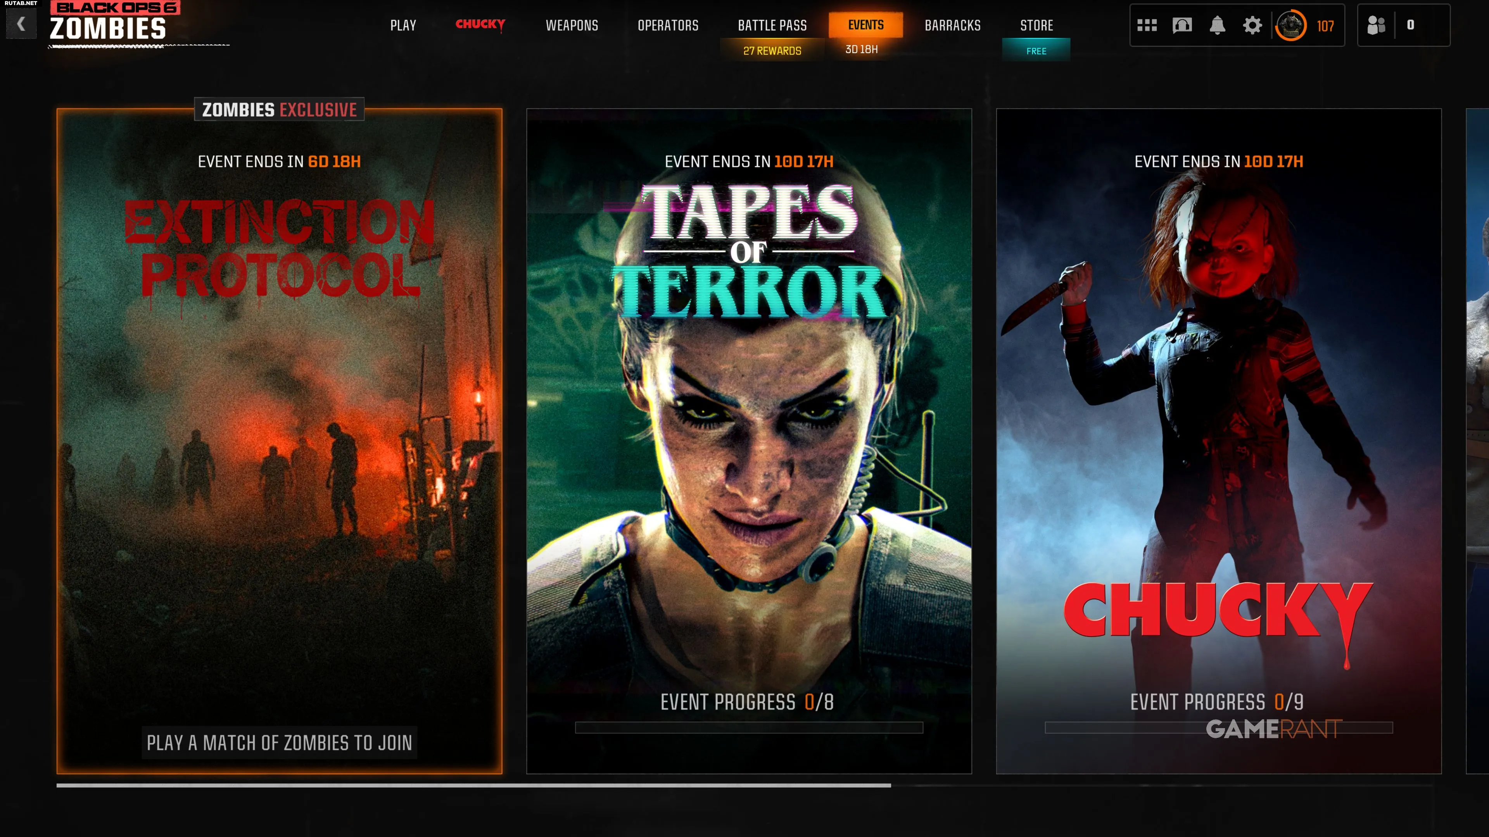Image resolution: width=1489 pixels, height=837 pixels.
Task: Click the horizontal events scrollbar
Action: 473,785
